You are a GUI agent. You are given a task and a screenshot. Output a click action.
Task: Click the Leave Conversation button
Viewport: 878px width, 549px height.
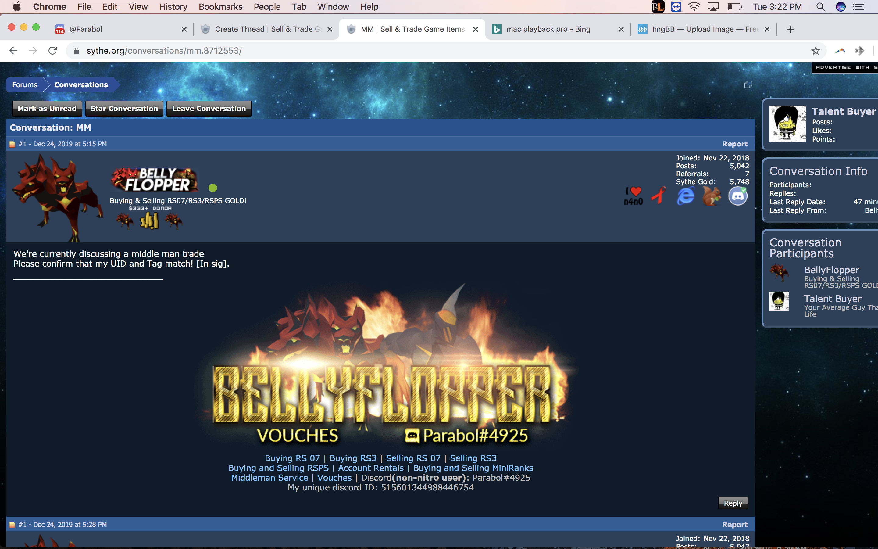tap(209, 109)
